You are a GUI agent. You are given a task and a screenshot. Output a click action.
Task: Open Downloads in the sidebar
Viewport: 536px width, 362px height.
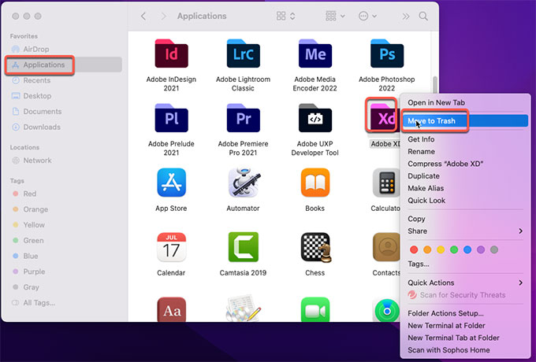(x=36, y=127)
